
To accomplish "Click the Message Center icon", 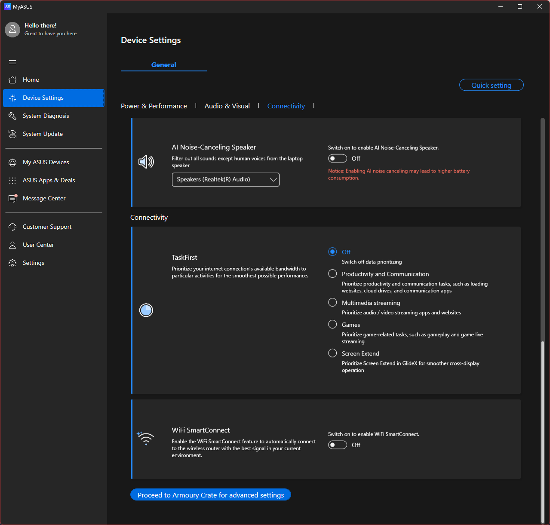I will click(x=12, y=198).
